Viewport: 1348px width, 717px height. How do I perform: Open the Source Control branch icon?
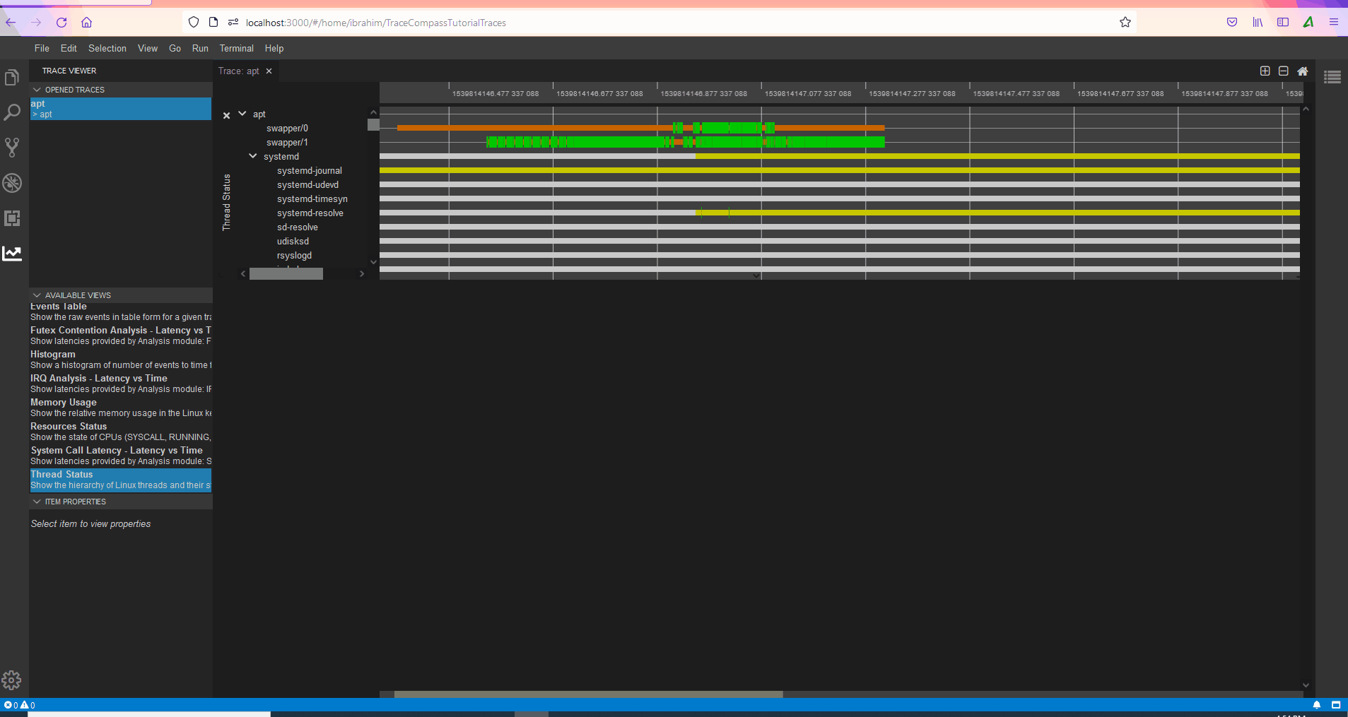coord(12,147)
